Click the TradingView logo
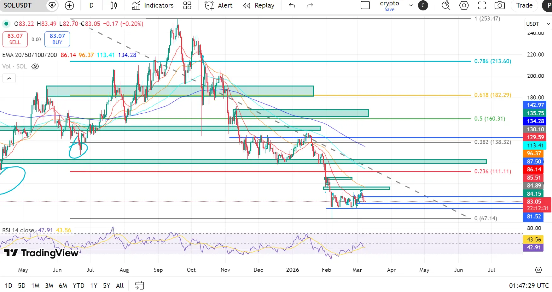Viewport: 552px width, 292px height. click(x=41, y=253)
